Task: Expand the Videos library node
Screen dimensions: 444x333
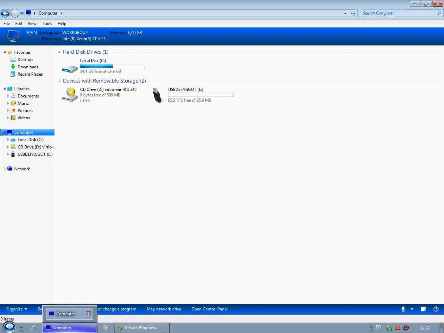Action: [x=8, y=118]
